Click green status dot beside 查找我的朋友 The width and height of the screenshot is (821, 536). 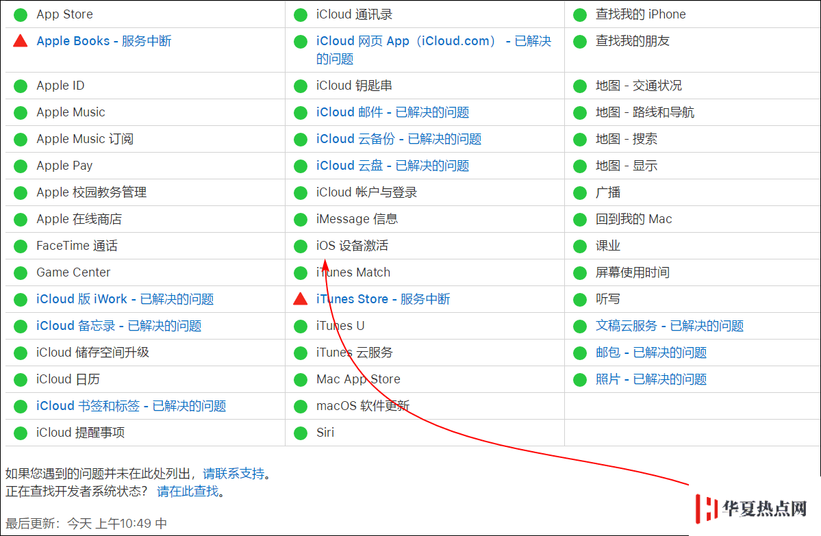point(580,41)
